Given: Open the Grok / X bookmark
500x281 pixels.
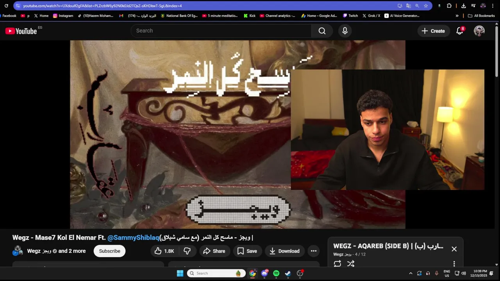Looking at the screenshot, I should point(371,16).
